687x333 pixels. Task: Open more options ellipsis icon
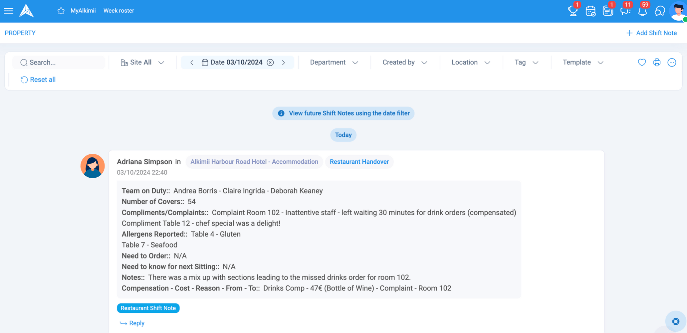click(x=672, y=62)
